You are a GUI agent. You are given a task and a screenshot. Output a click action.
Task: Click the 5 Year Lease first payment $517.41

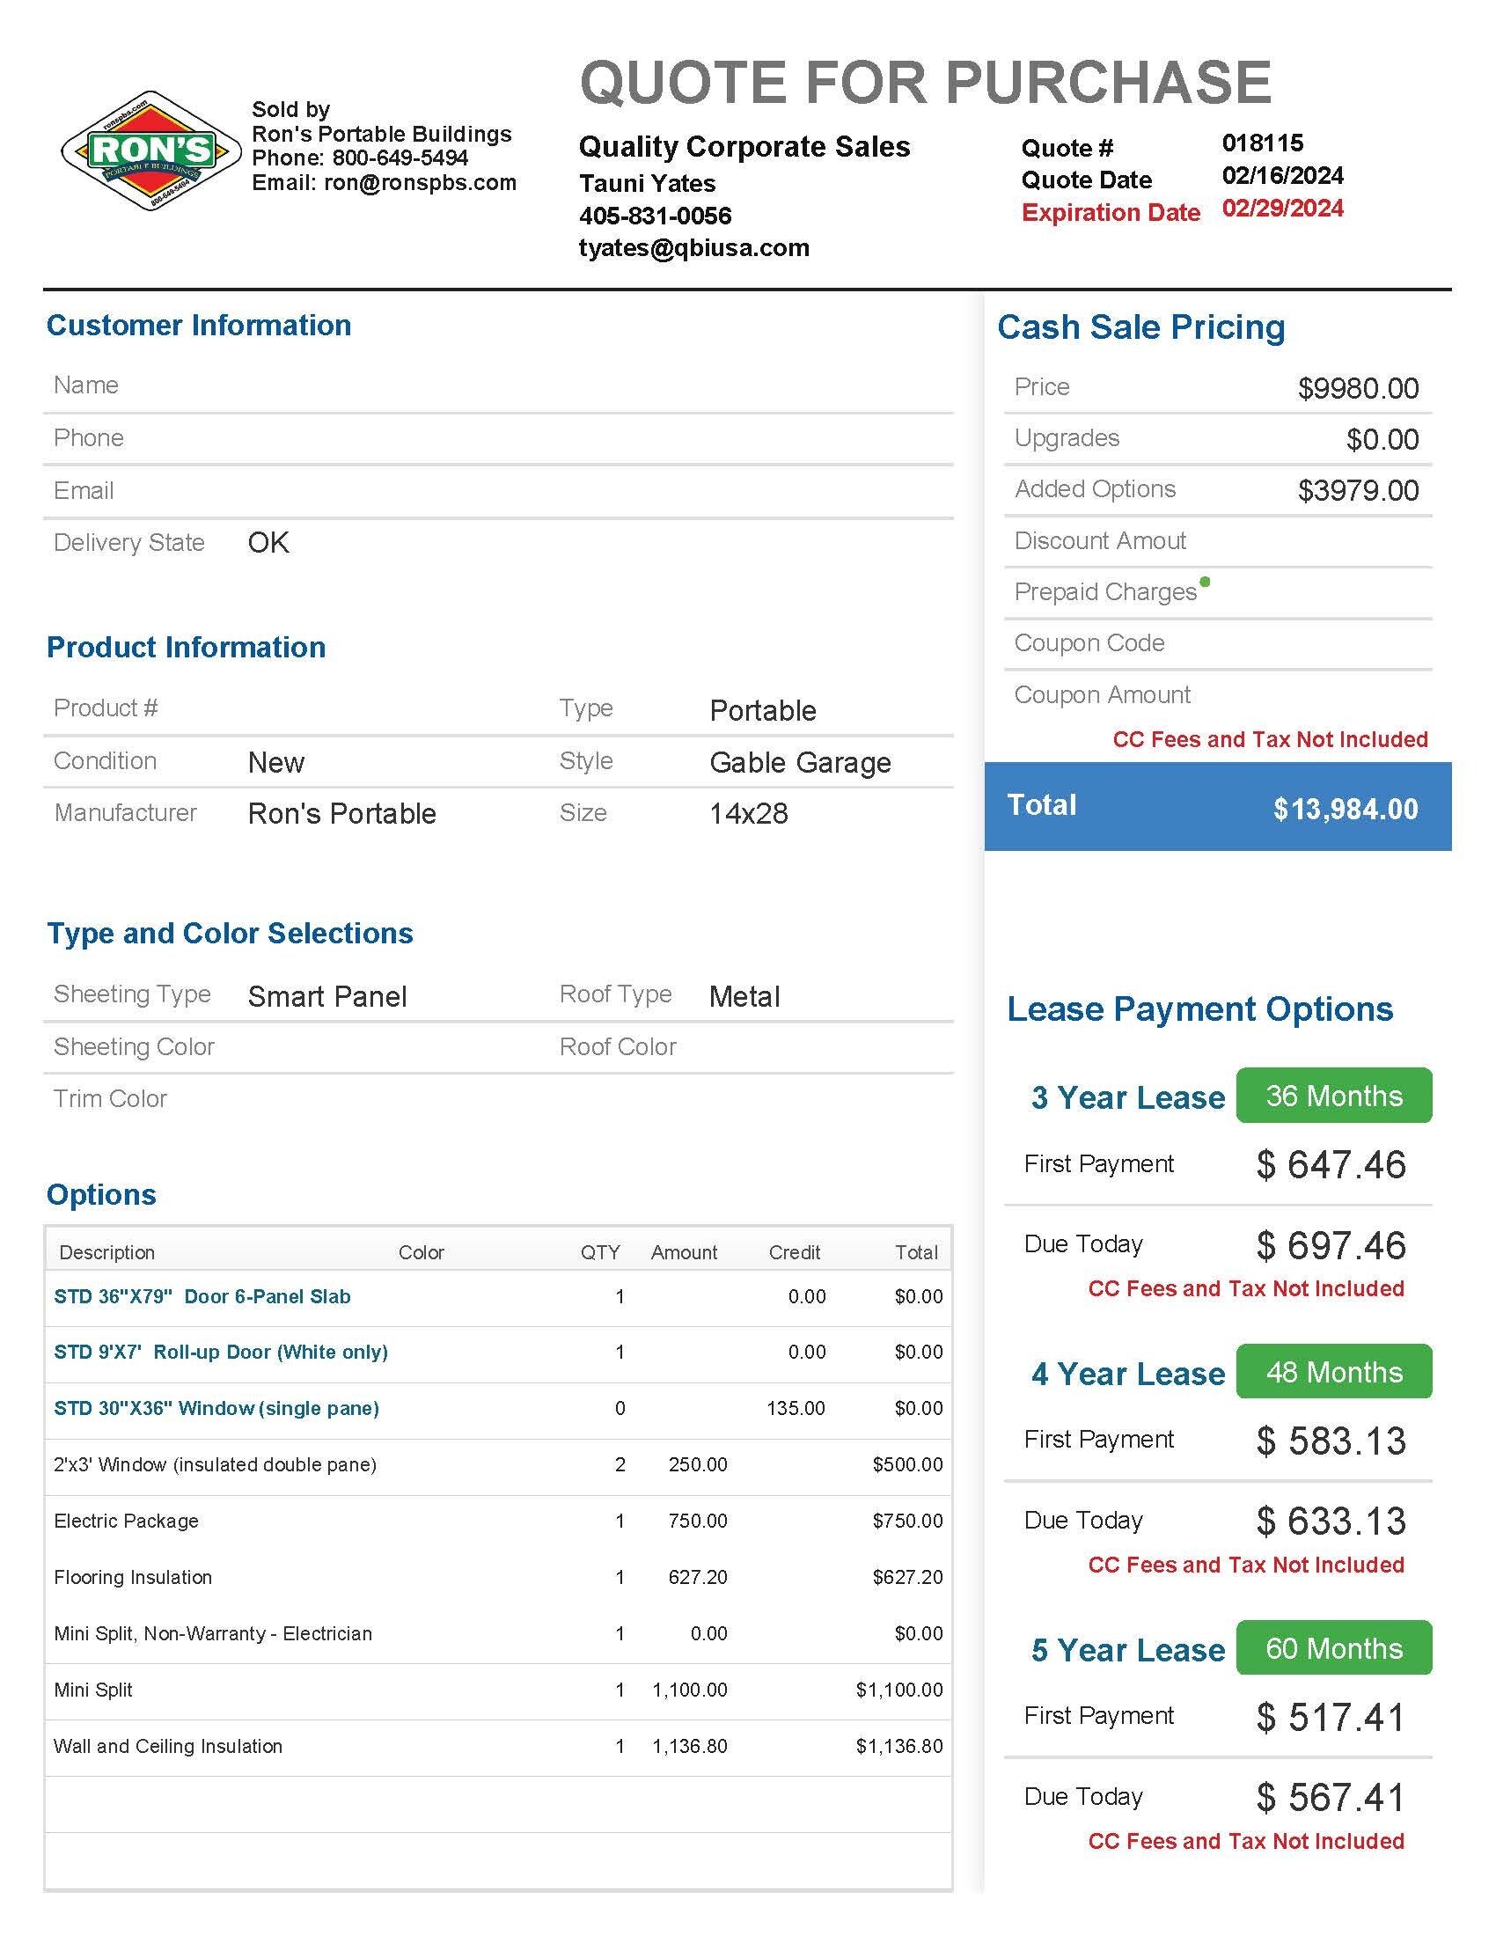[1331, 1718]
